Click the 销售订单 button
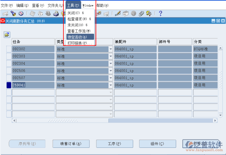 (71, 144)
